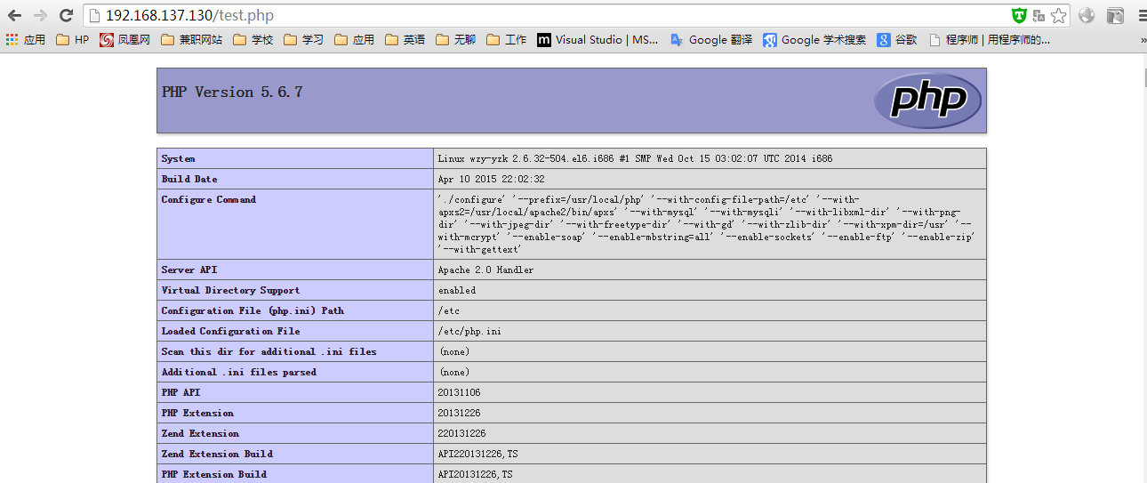Screen dimensions: 1147x483
Task: Click the './configure' command value text
Action: click(x=707, y=224)
